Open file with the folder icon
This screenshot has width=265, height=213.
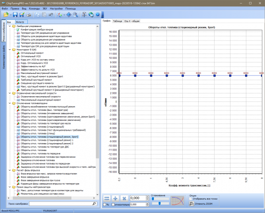click(x=6, y=15)
